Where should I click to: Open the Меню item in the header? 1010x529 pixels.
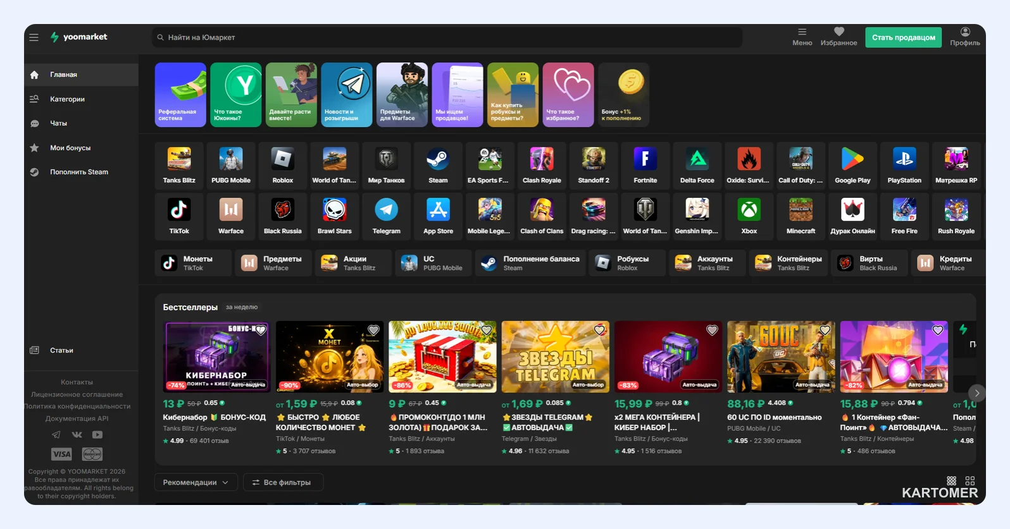(x=802, y=37)
